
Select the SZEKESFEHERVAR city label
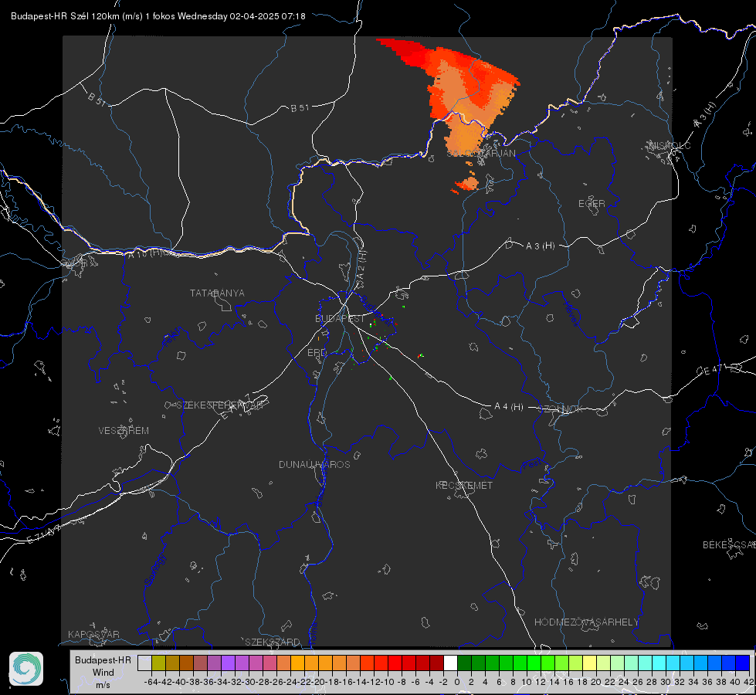pyautogui.click(x=220, y=405)
